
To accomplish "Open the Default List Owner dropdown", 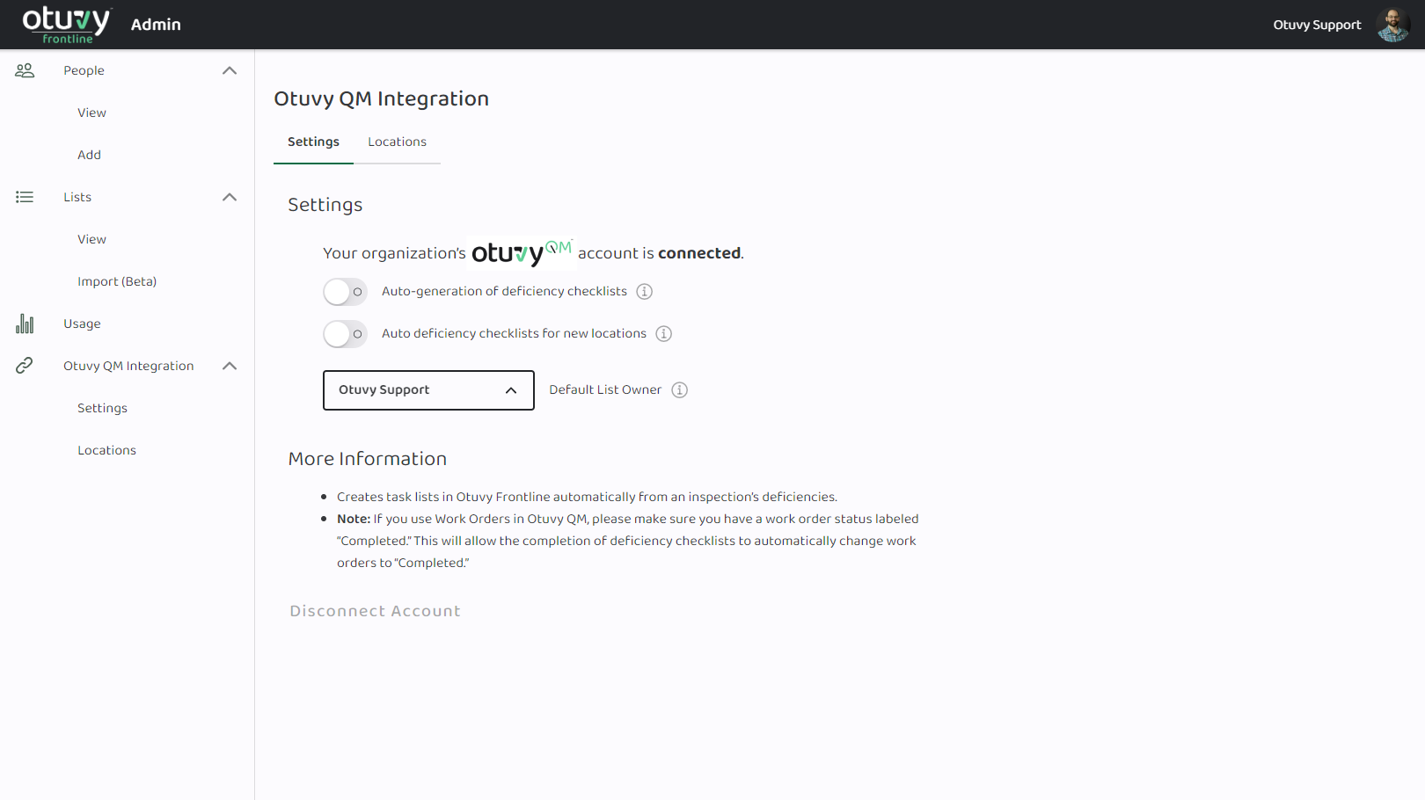I will coord(428,390).
